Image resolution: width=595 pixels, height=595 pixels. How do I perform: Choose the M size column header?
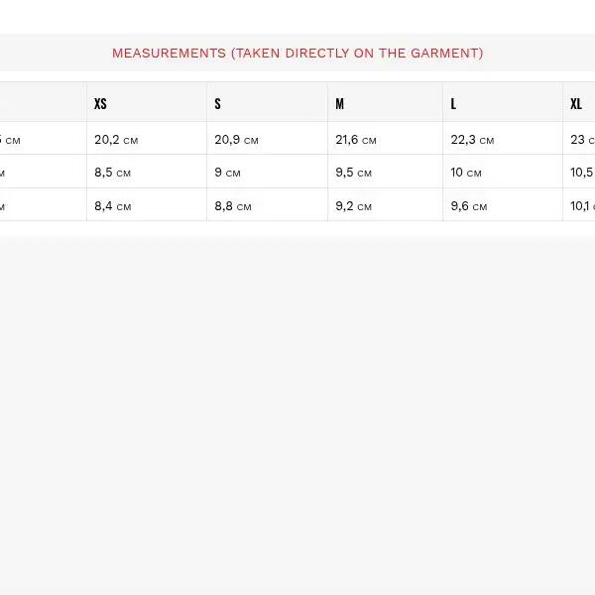click(340, 104)
